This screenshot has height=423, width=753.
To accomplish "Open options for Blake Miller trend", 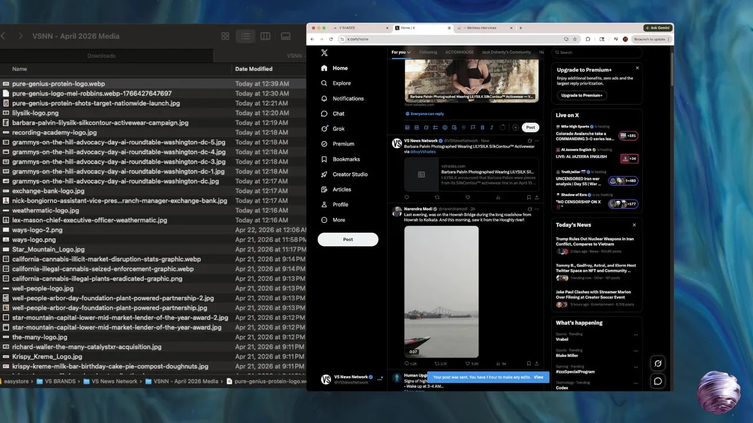I will pyautogui.click(x=635, y=351).
